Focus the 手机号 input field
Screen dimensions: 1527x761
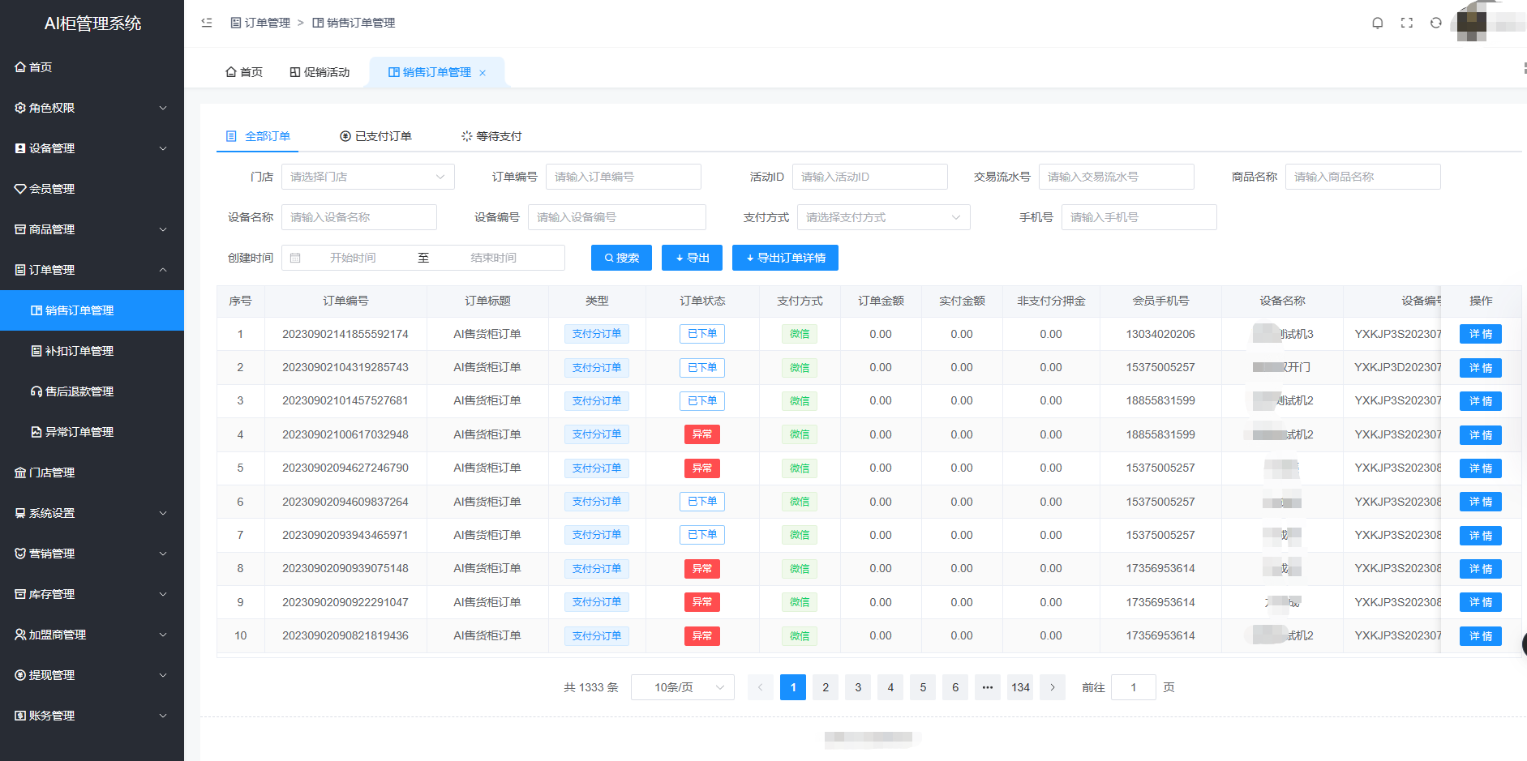click(1139, 217)
